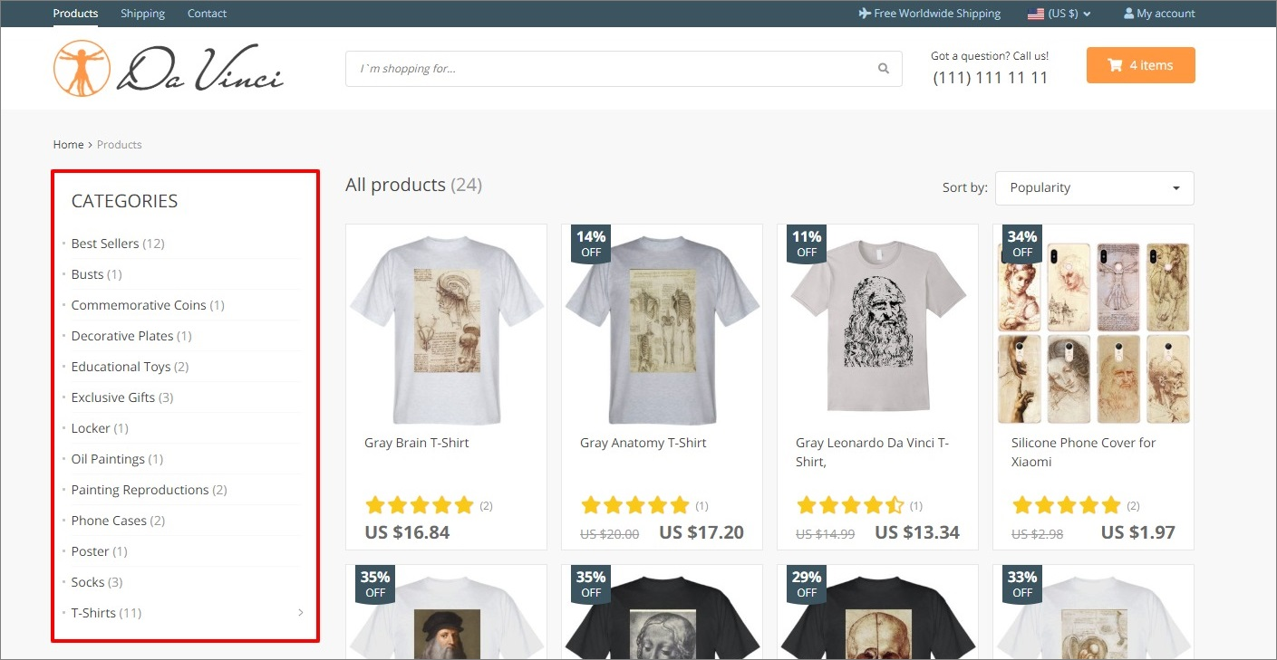Click the Da Vinci Vitruvian logo
The height and width of the screenshot is (660, 1277).
coord(169,68)
